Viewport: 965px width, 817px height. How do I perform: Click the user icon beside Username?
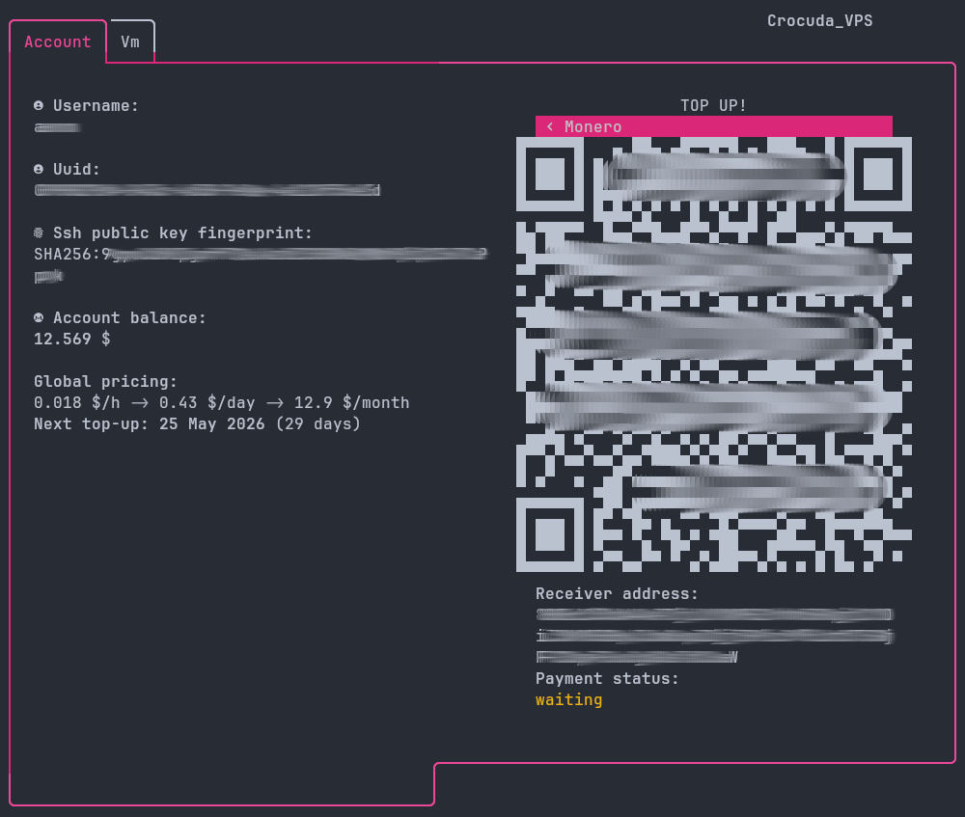coord(39,106)
